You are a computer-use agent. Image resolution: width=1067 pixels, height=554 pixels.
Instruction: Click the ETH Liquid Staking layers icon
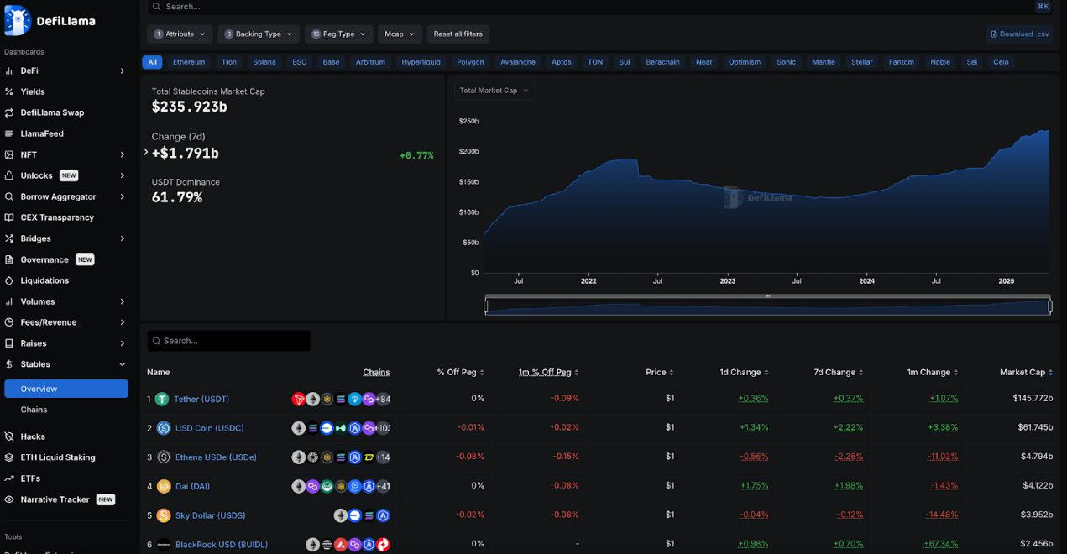9,457
